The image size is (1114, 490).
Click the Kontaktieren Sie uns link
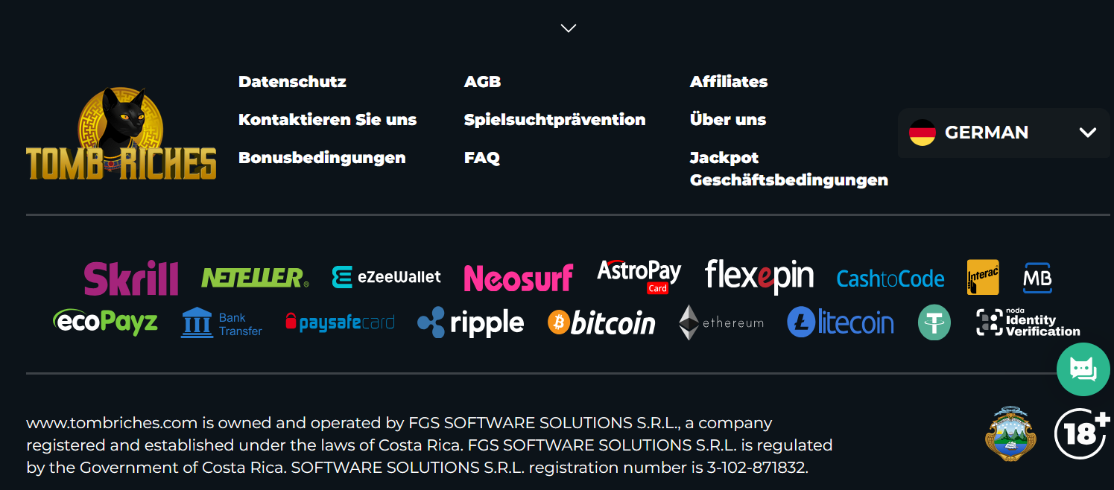(327, 120)
